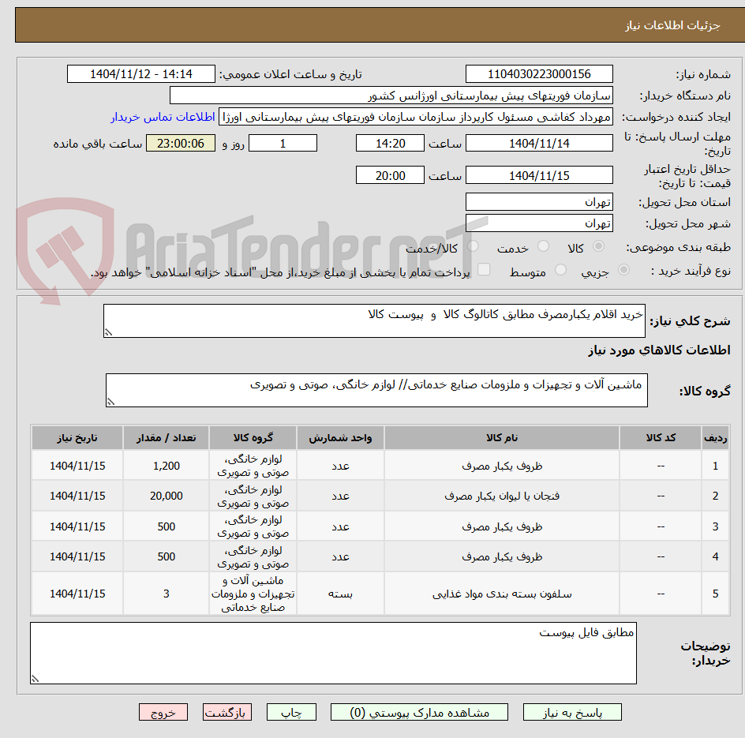
Task: Click the quantity 500 cell in row 3
Action: point(167,526)
